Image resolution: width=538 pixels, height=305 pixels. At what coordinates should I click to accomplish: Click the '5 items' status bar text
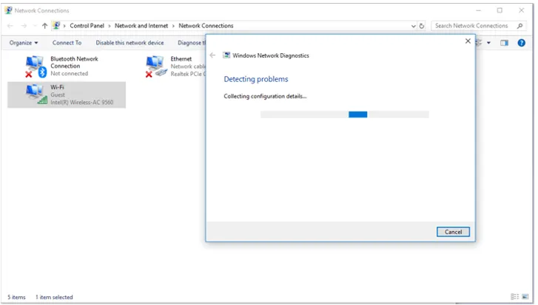(x=16, y=297)
